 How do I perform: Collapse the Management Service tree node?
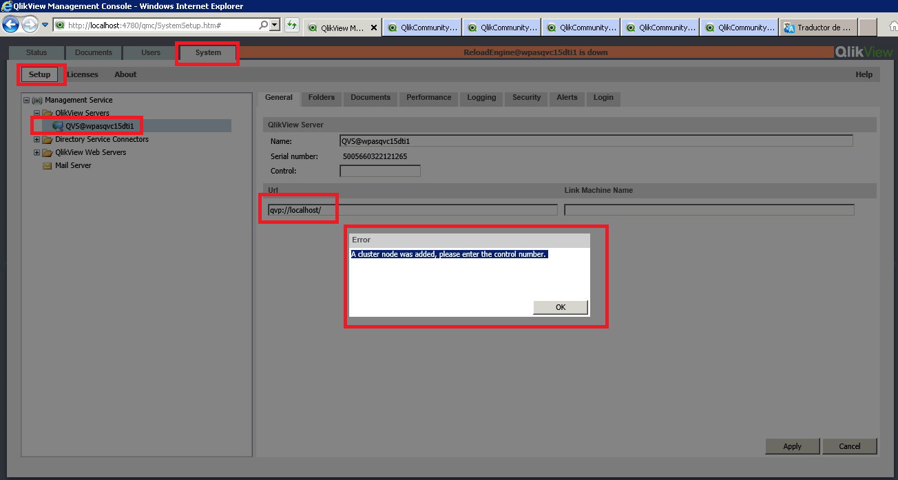(x=26, y=100)
